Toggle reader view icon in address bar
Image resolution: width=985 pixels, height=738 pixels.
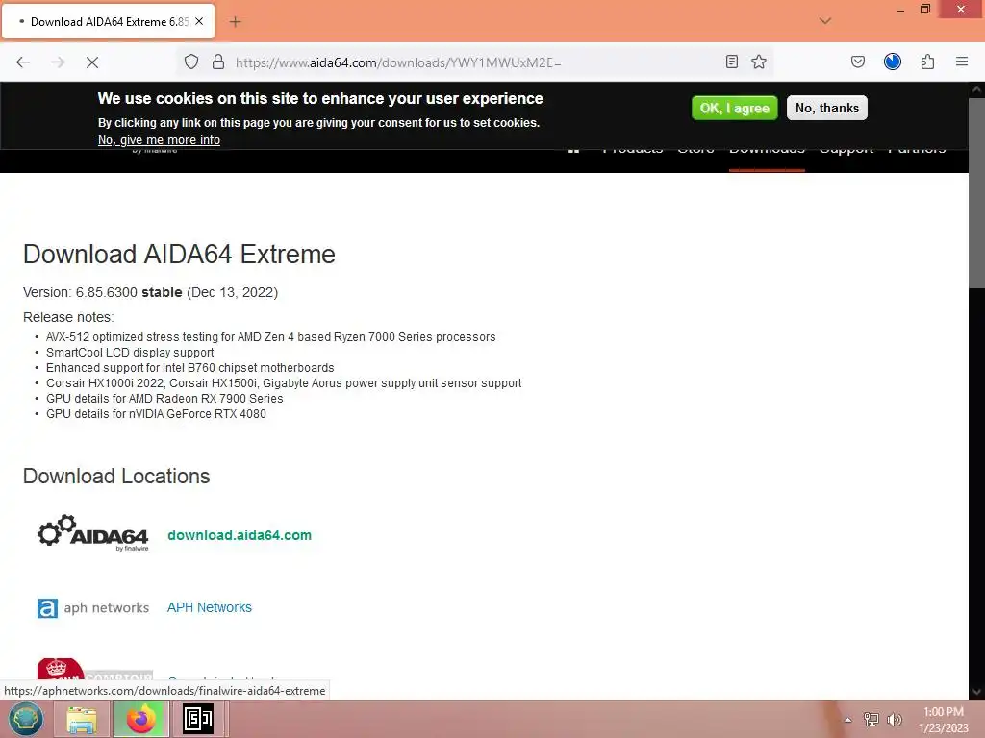click(x=731, y=61)
